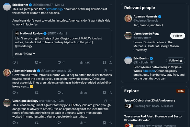Open replies on Eric Boehm's tweet
Image resolution: width=190 pixels, height=127 pixels.
(14, 63)
